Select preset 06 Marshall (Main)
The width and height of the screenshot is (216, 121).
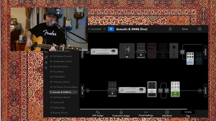59,67
